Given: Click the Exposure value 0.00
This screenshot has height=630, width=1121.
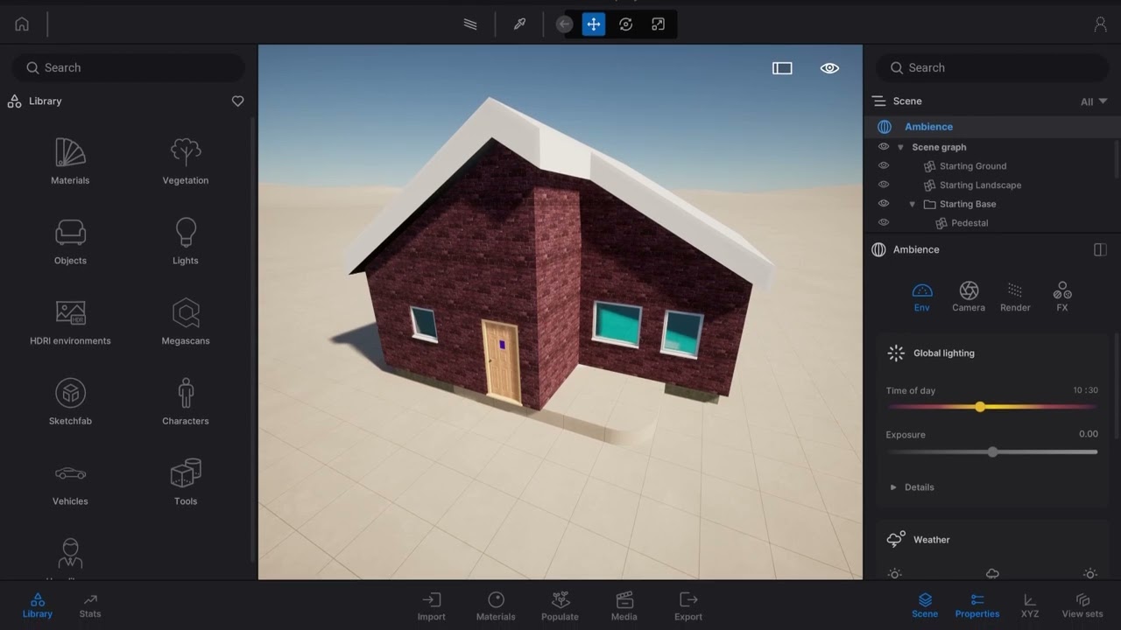Looking at the screenshot, I should pos(1088,434).
